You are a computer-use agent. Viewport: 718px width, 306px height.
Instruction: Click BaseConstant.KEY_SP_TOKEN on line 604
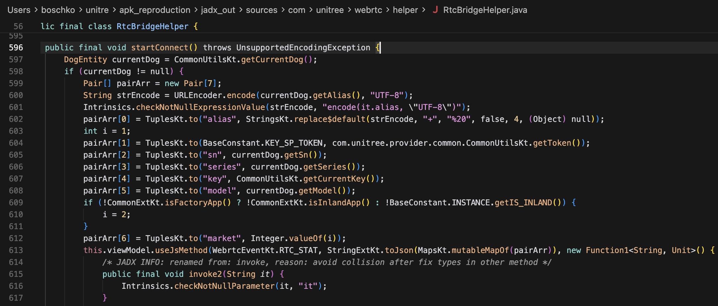point(263,143)
